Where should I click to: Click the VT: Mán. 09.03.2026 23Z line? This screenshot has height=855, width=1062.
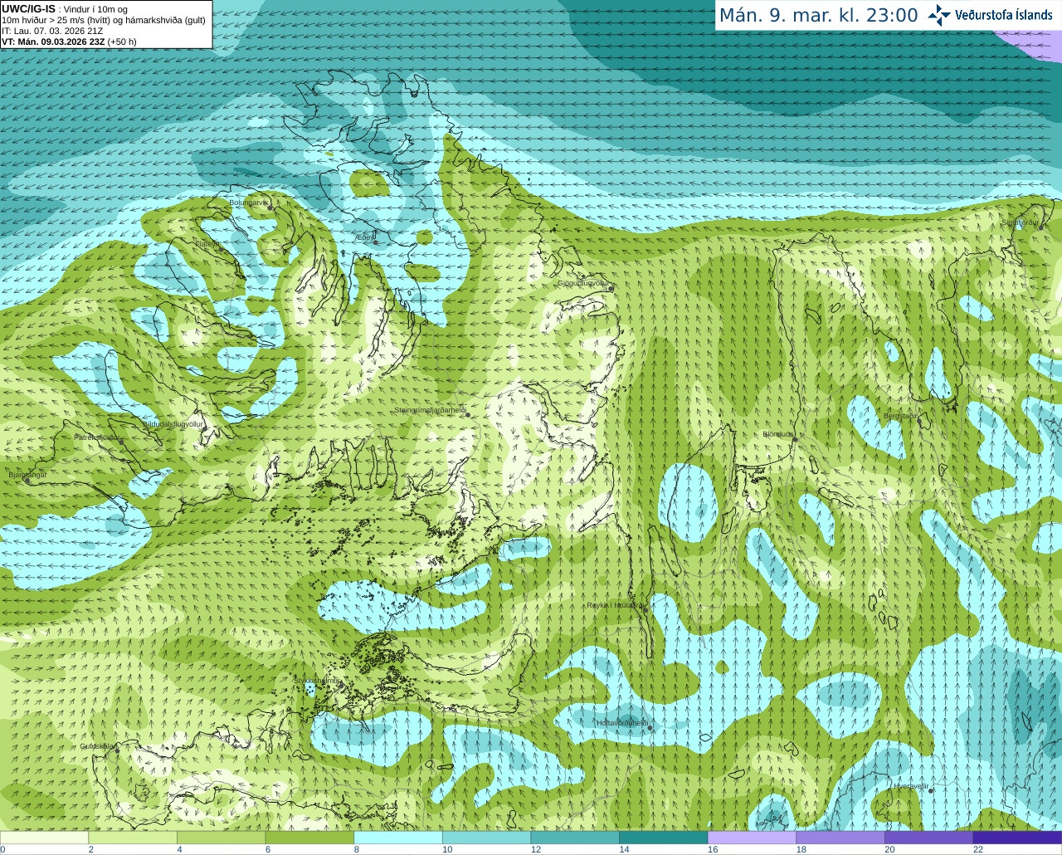click(x=69, y=42)
